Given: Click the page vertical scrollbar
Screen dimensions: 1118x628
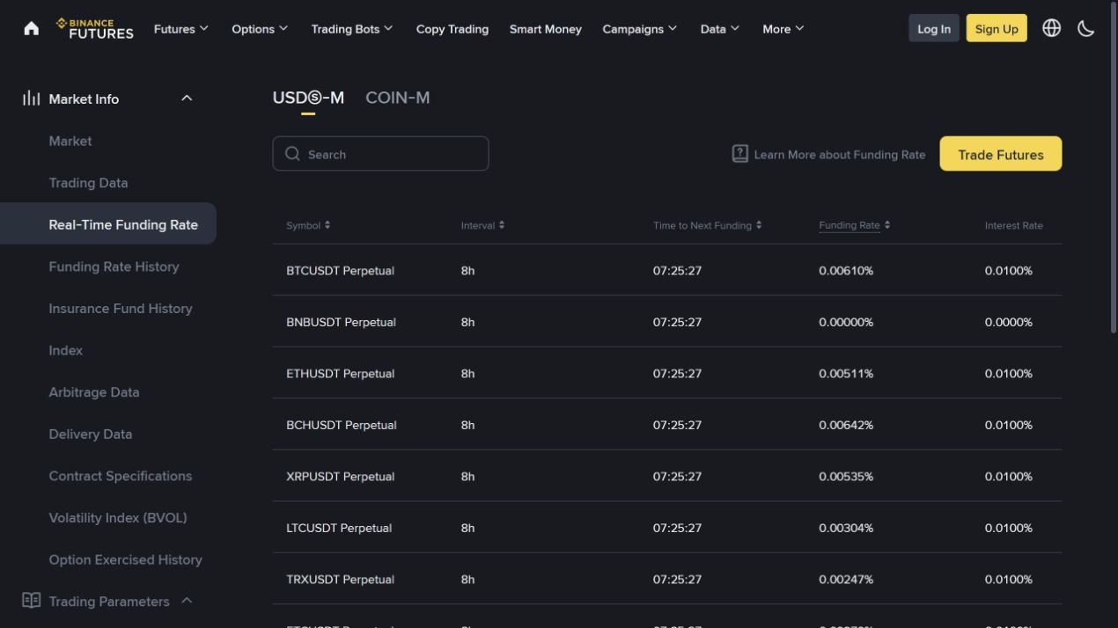Looking at the screenshot, I should click(1114, 167).
